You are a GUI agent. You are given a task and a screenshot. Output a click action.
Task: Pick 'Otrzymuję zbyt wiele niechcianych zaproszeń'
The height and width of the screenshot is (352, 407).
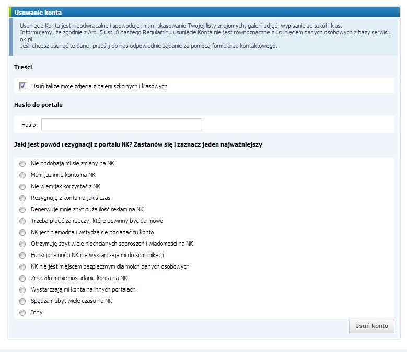[x=22, y=244]
